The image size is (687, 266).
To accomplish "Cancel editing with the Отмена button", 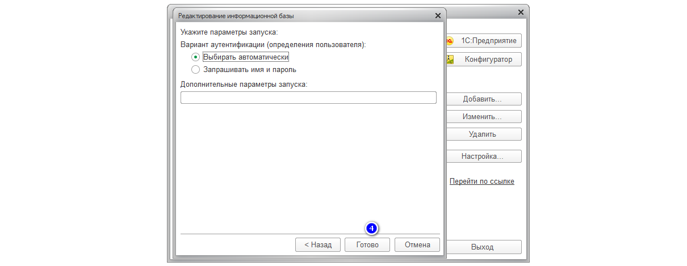I will [x=417, y=245].
